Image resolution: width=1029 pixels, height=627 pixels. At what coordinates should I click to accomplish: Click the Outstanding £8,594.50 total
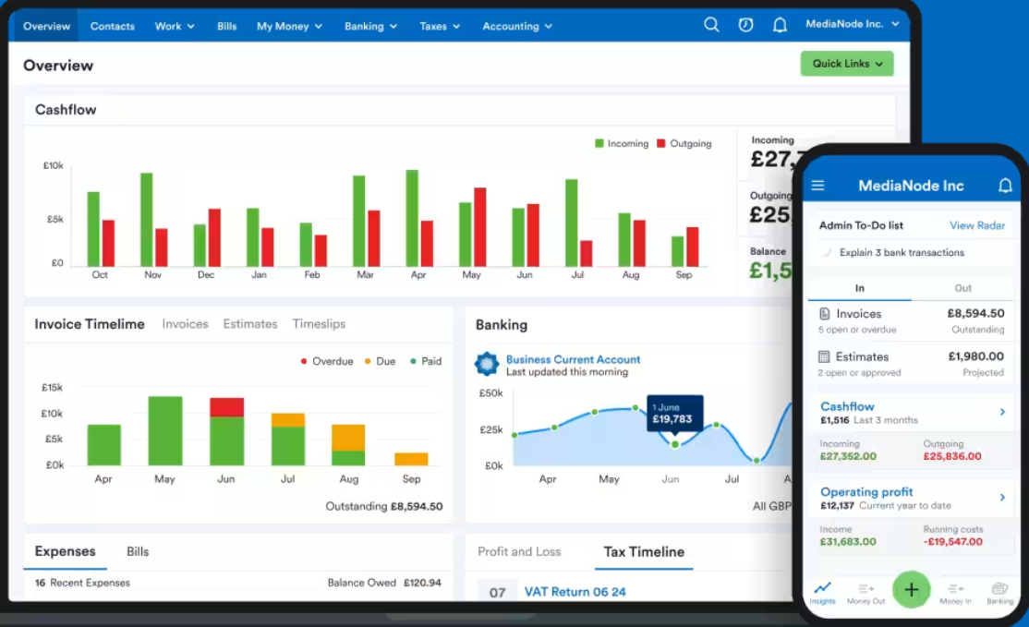coord(384,506)
